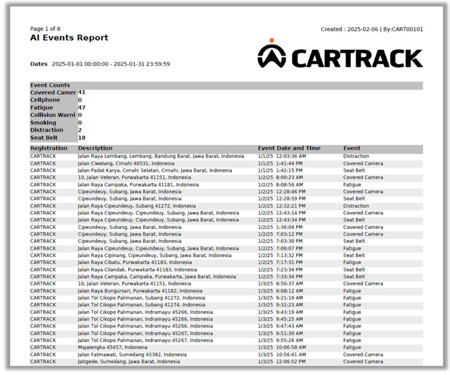This screenshot has height=375, width=450.
Task: Click 'Jalan Padat Karya, Cimahi Selatan' description
Action: point(155,170)
